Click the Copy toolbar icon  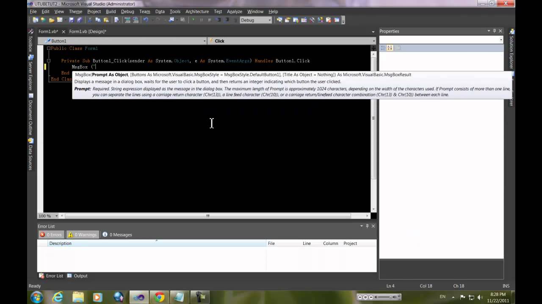pyautogui.click(x=98, y=20)
